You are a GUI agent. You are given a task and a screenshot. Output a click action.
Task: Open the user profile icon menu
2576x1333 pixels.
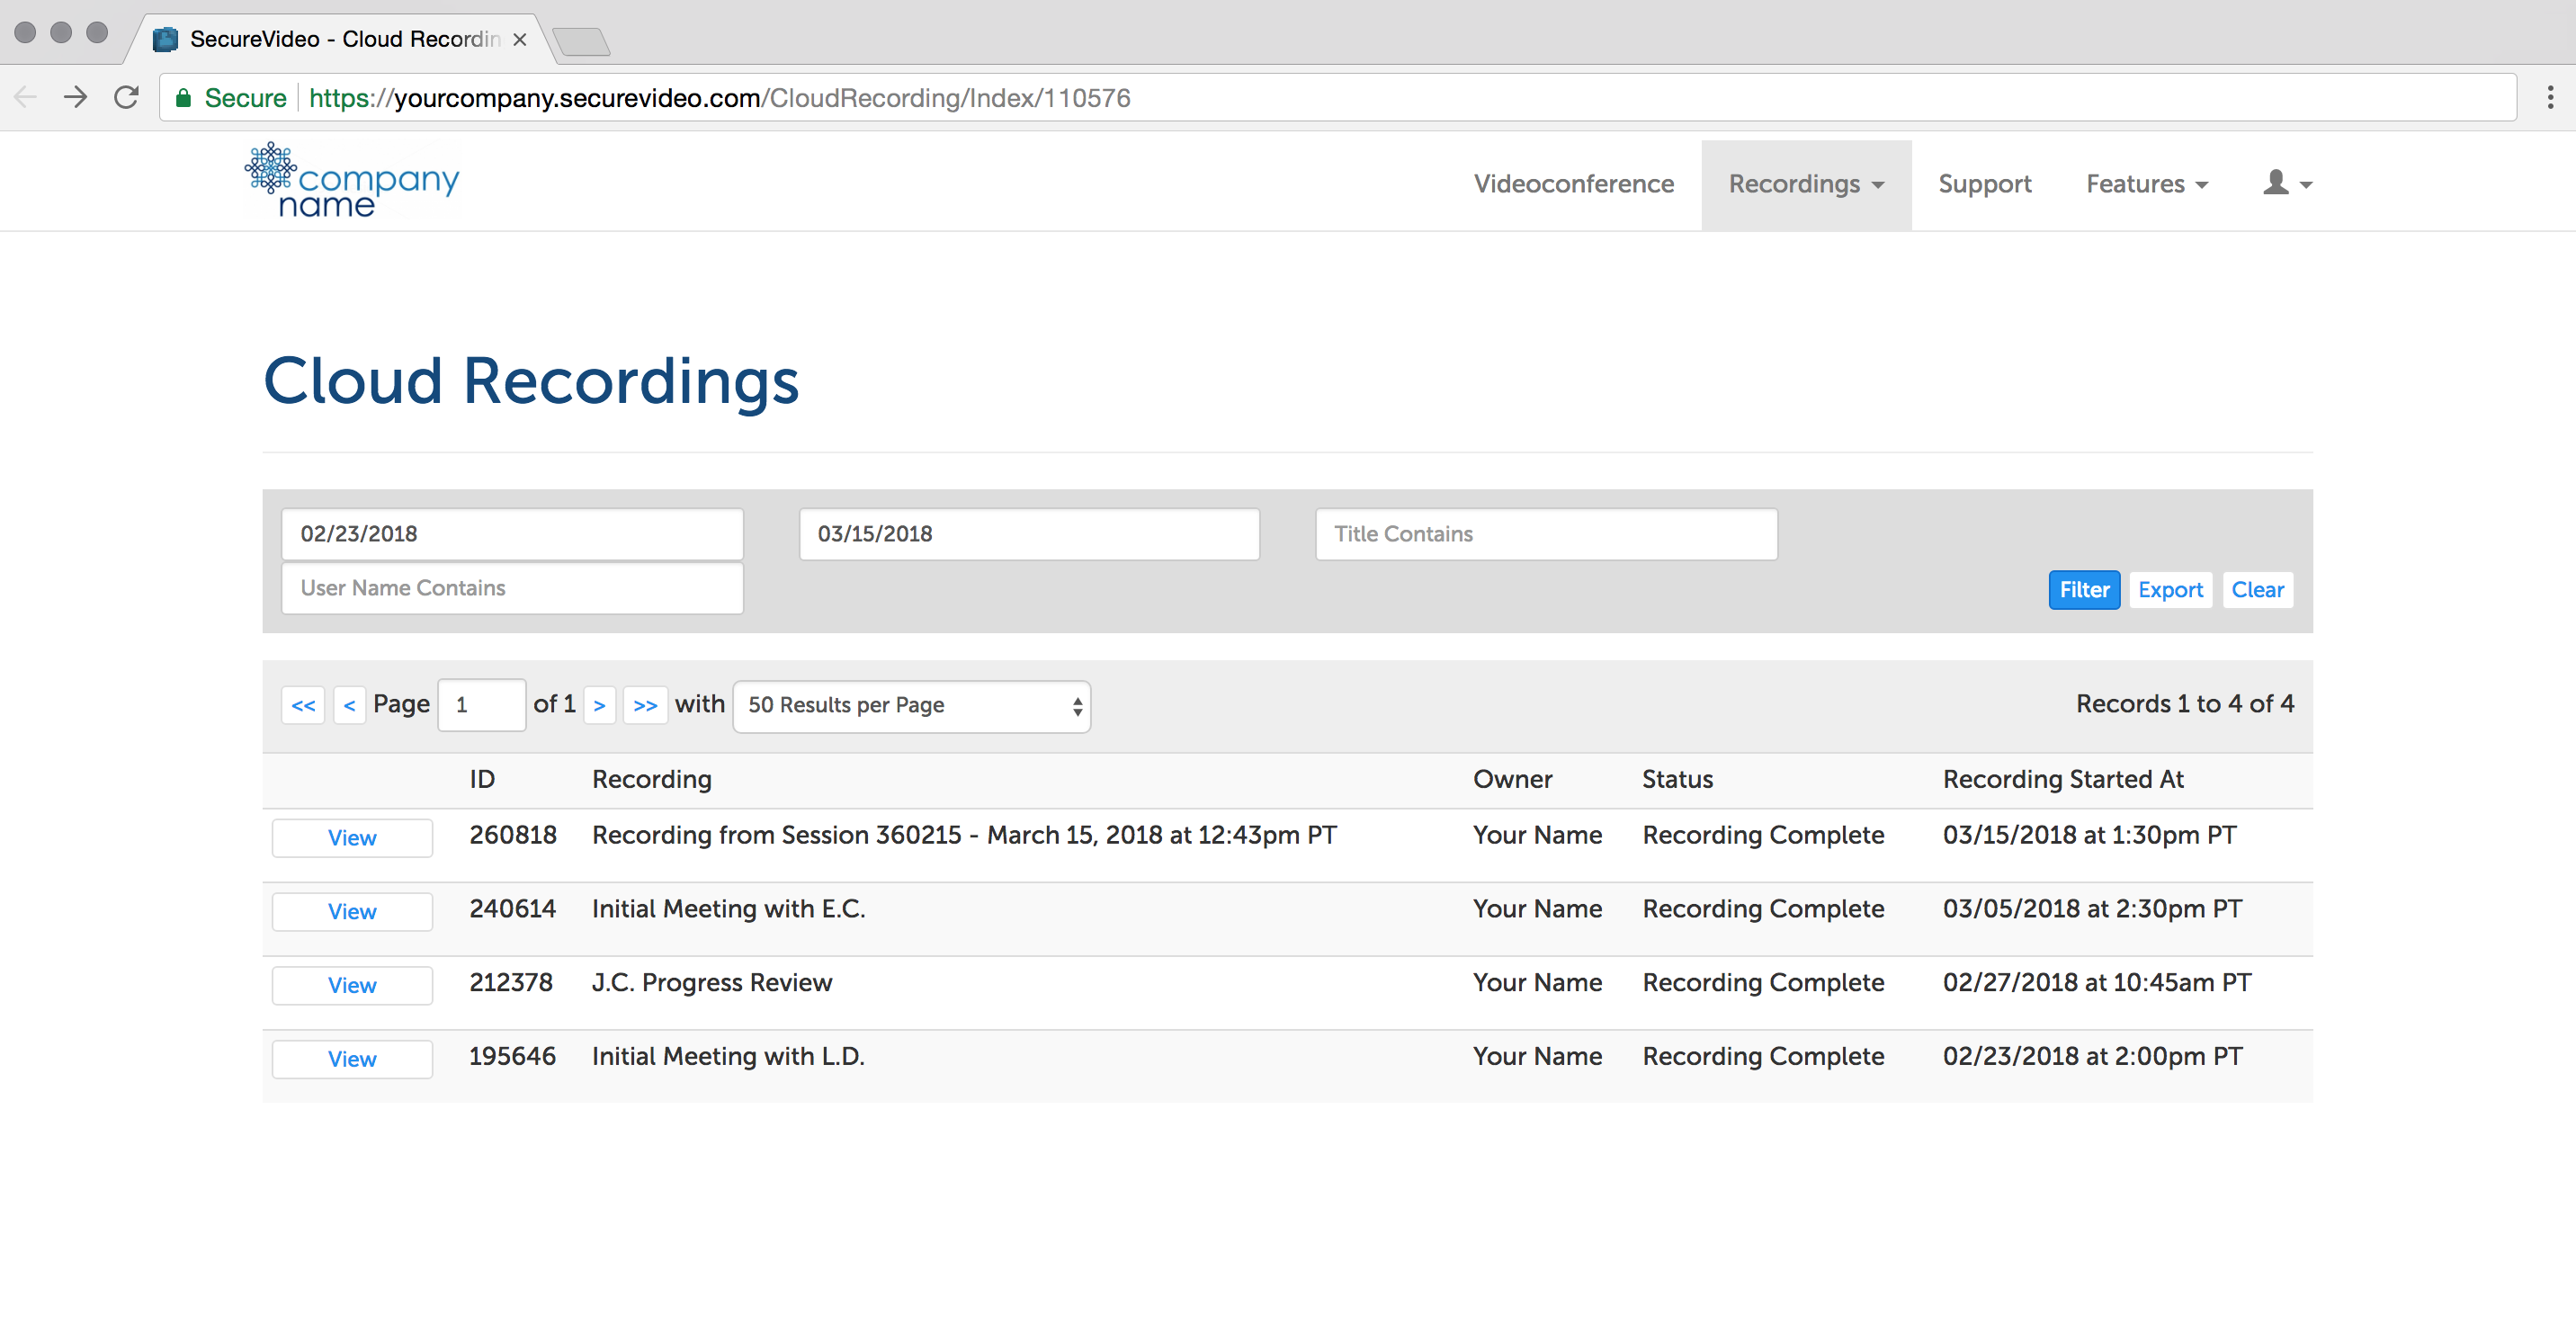pyautogui.click(x=2287, y=183)
